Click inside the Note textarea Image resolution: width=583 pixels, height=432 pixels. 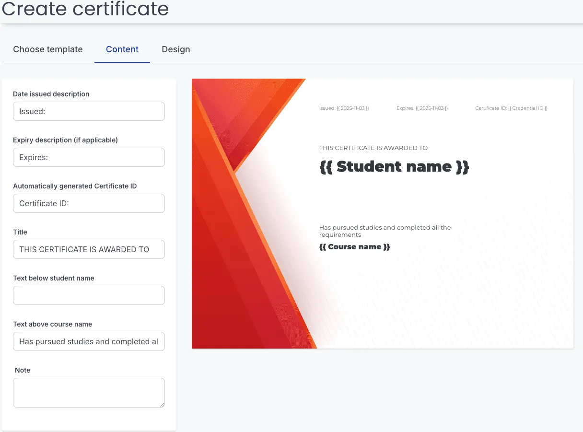pyautogui.click(x=89, y=393)
